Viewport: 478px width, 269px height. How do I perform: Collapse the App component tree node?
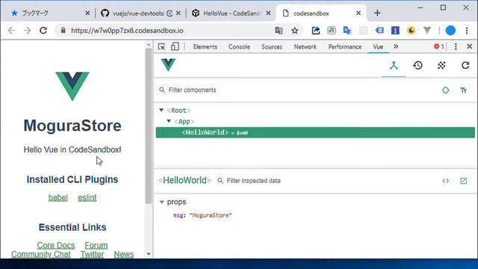tap(169, 121)
